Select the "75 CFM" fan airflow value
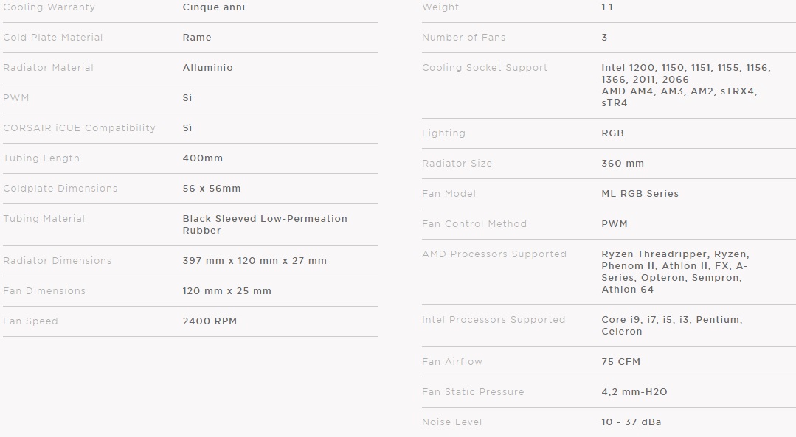Screen dimensions: 796x437 click(x=621, y=362)
